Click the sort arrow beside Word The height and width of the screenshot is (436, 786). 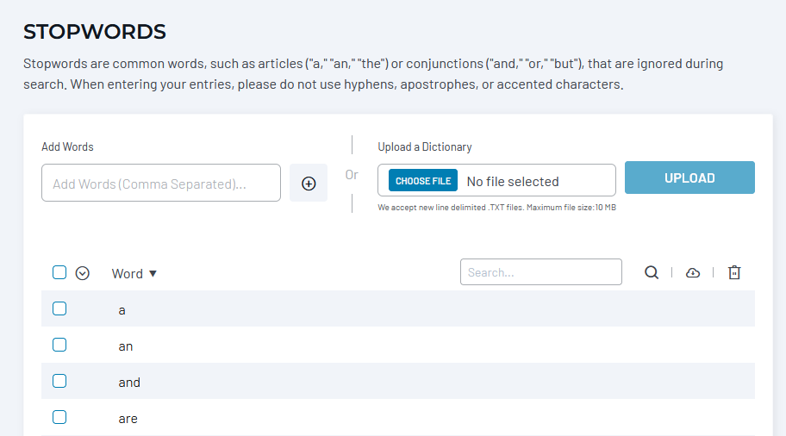coord(153,273)
